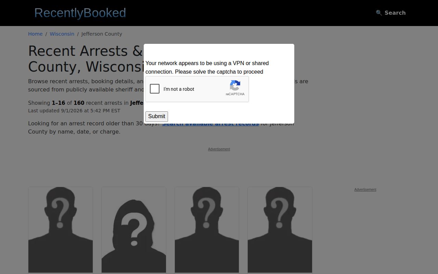Select the Jefferson County breadcrumb text
This screenshot has width=438, height=274.
102,34
